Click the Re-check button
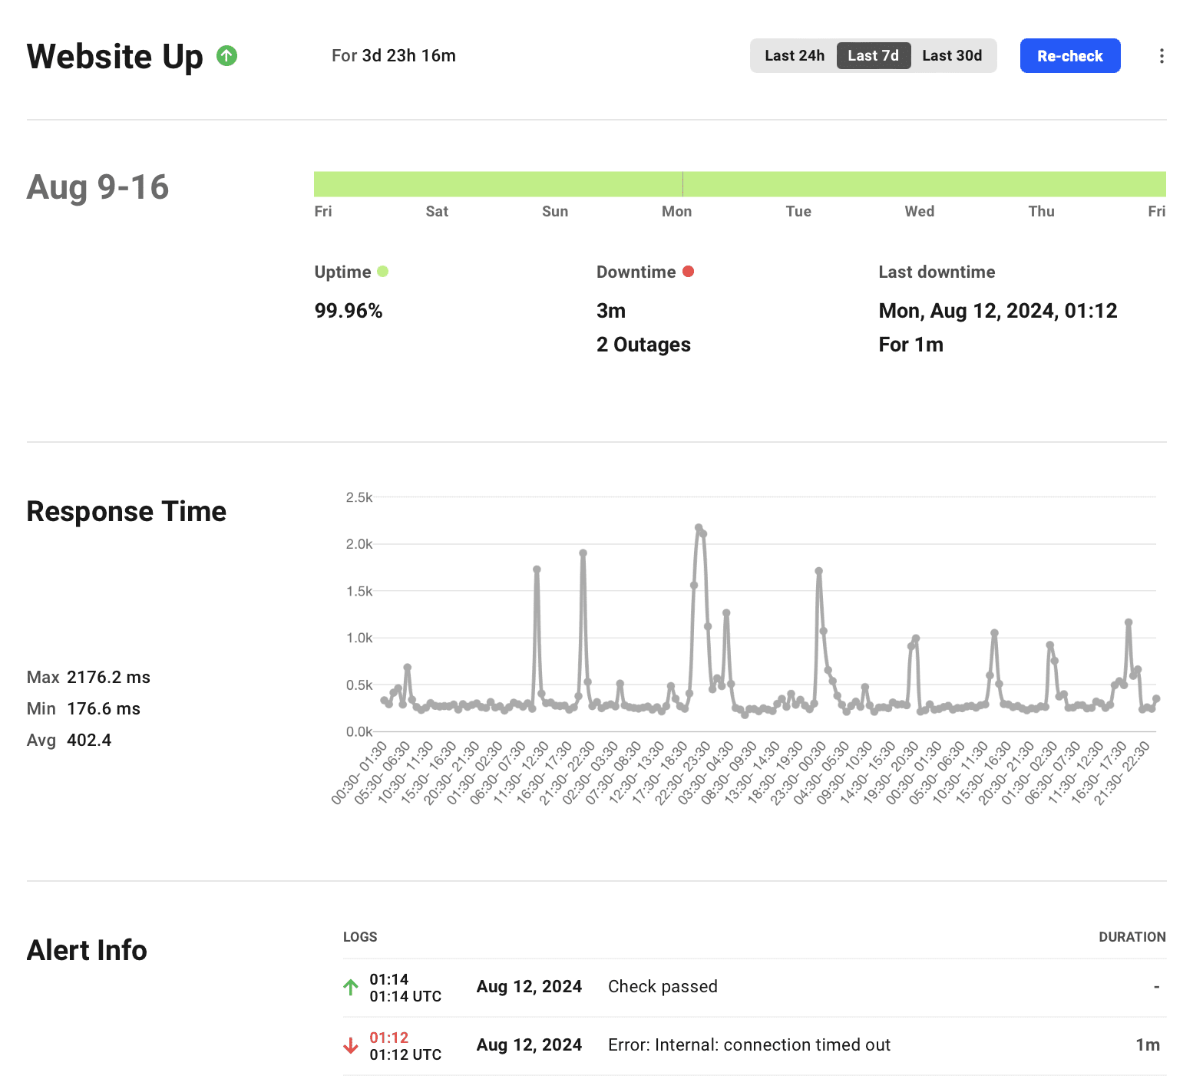Screen dimensions: 1193x1079 [x=1070, y=56]
